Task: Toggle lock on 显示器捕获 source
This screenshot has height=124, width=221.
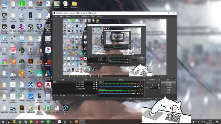Action: 96,88
